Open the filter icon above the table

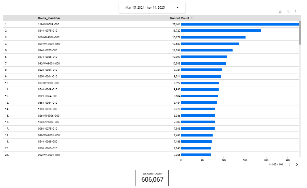click(288, 12)
